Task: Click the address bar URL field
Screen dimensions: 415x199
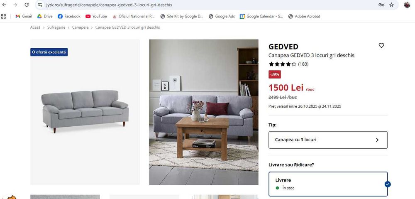Action: [x=206, y=5]
